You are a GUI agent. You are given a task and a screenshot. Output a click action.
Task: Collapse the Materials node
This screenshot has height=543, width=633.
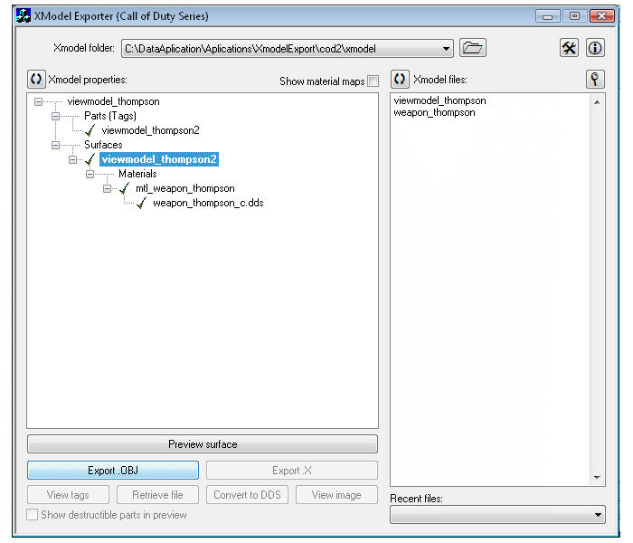click(90, 174)
